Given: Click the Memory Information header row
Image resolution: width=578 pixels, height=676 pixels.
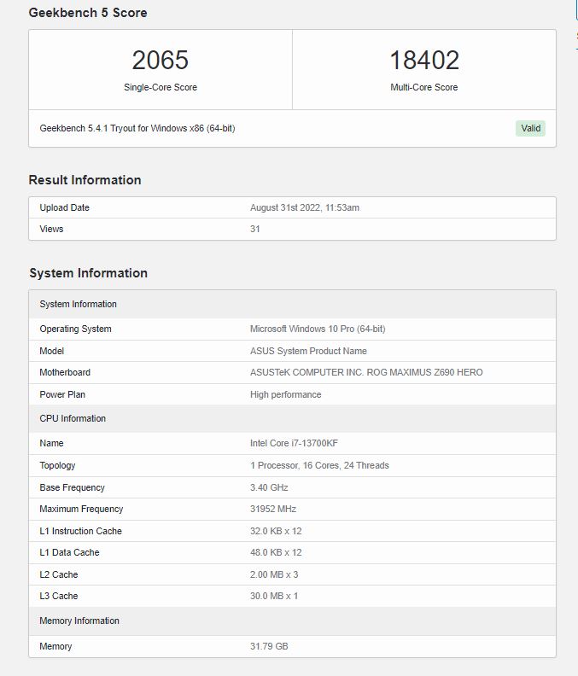Looking at the screenshot, I should coord(292,621).
